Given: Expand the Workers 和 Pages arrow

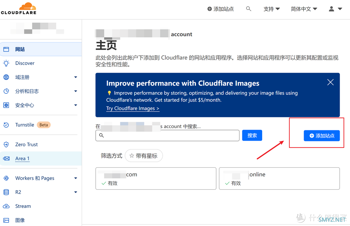Looking at the screenshot, I should (76, 178).
